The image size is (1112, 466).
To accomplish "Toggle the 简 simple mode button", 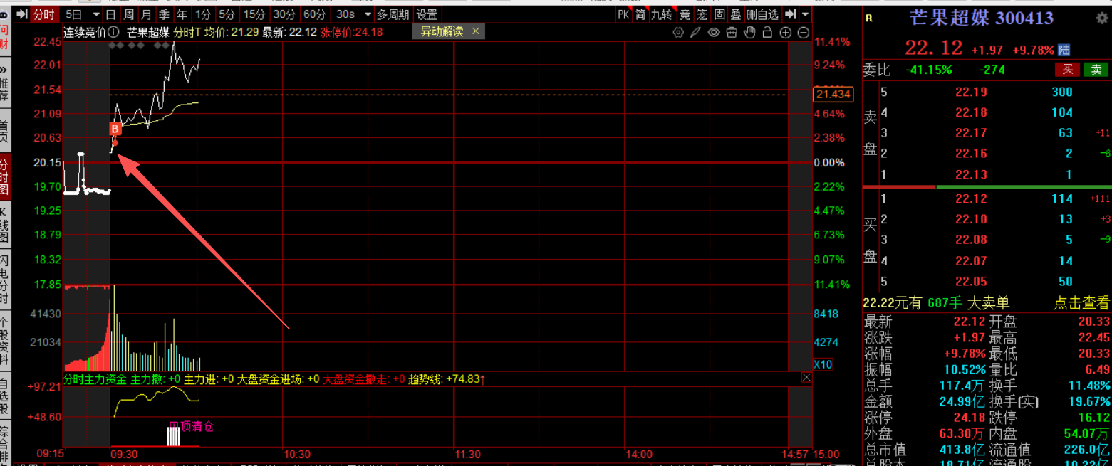I will click(x=640, y=14).
